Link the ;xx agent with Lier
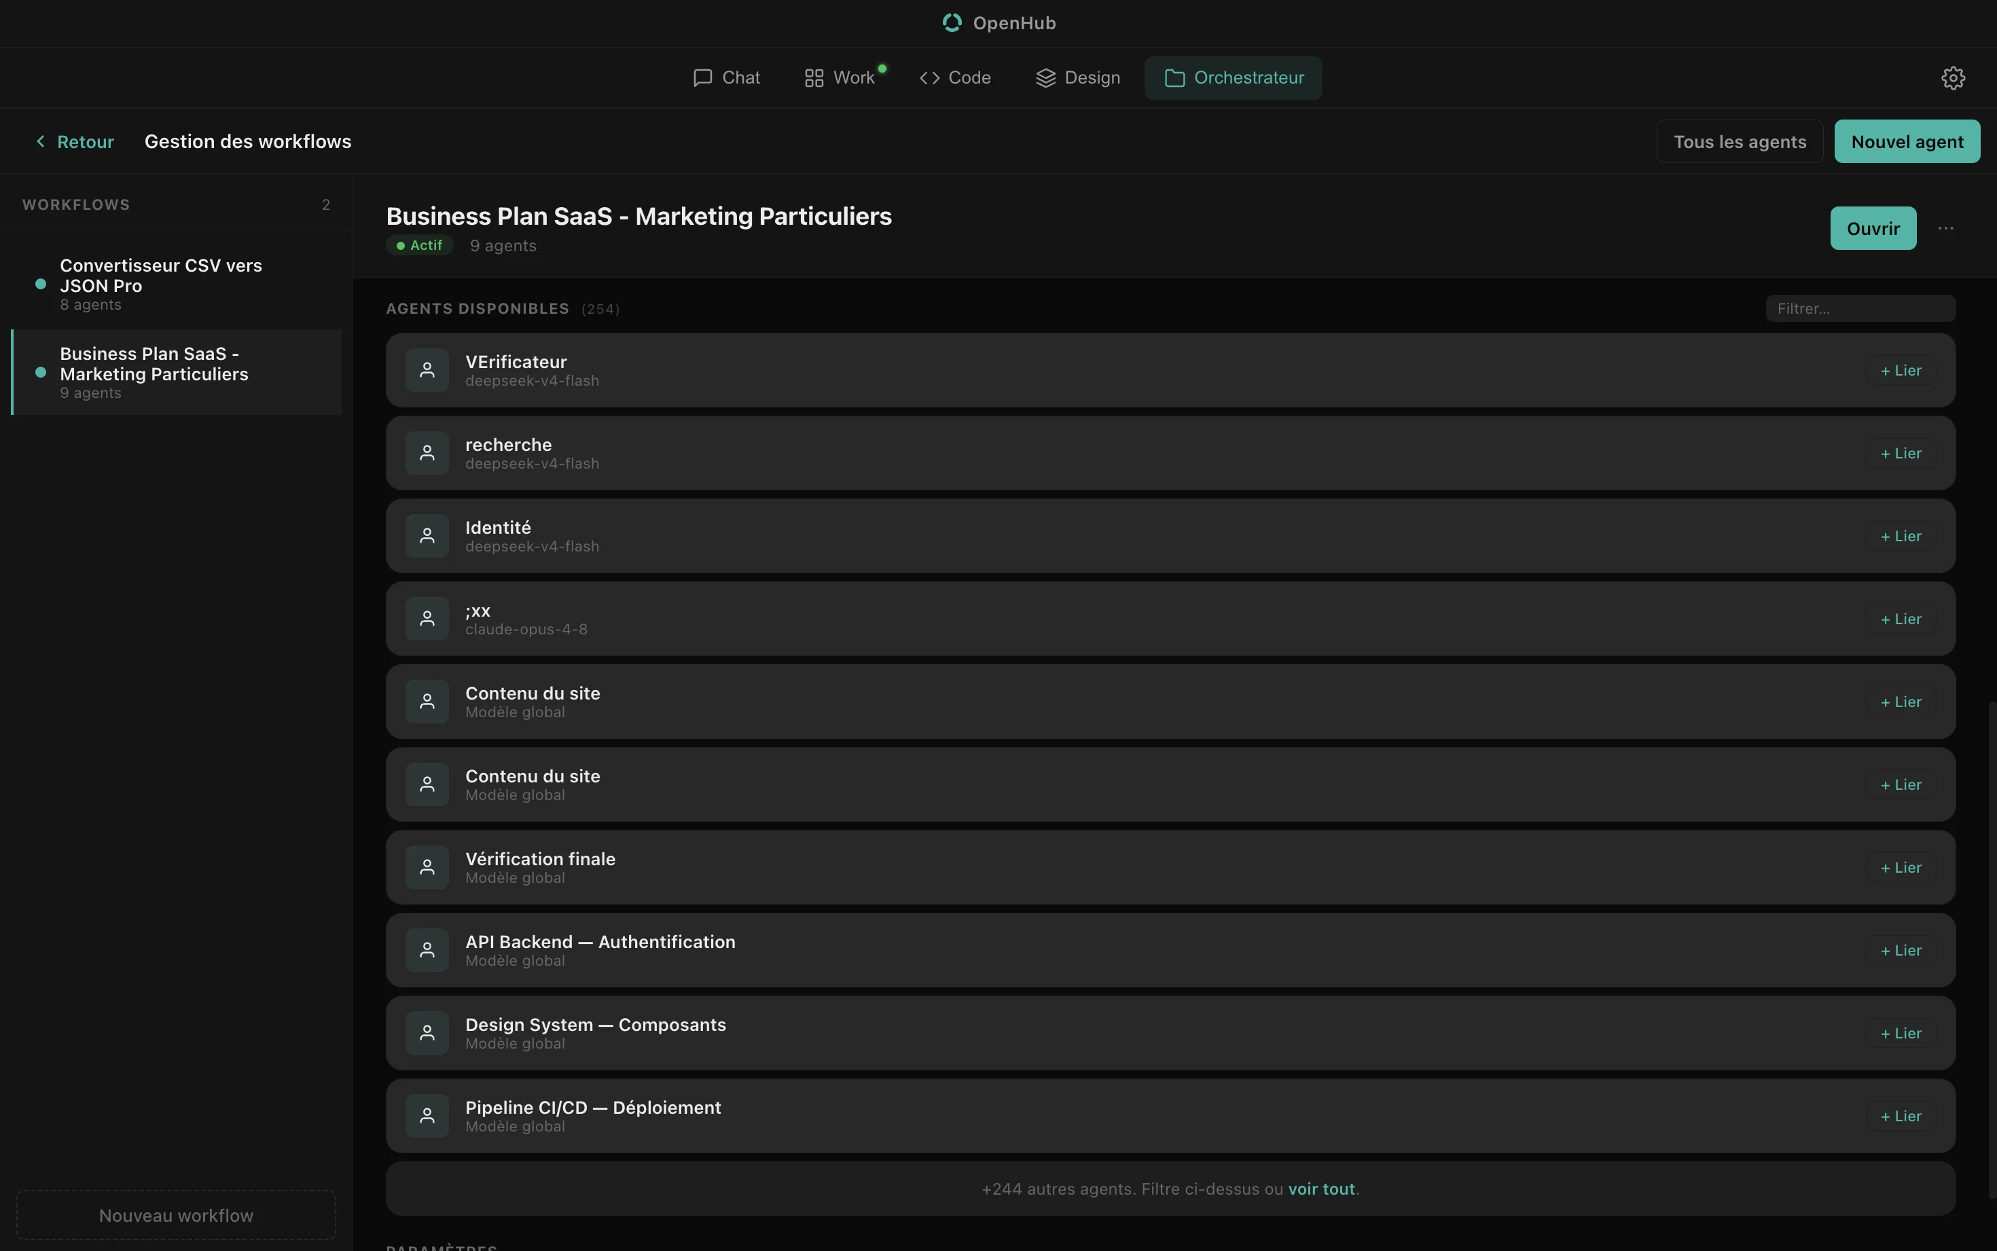 point(1901,618)
